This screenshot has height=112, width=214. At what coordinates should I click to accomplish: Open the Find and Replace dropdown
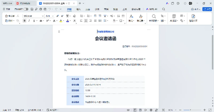(x=154, y=18)
